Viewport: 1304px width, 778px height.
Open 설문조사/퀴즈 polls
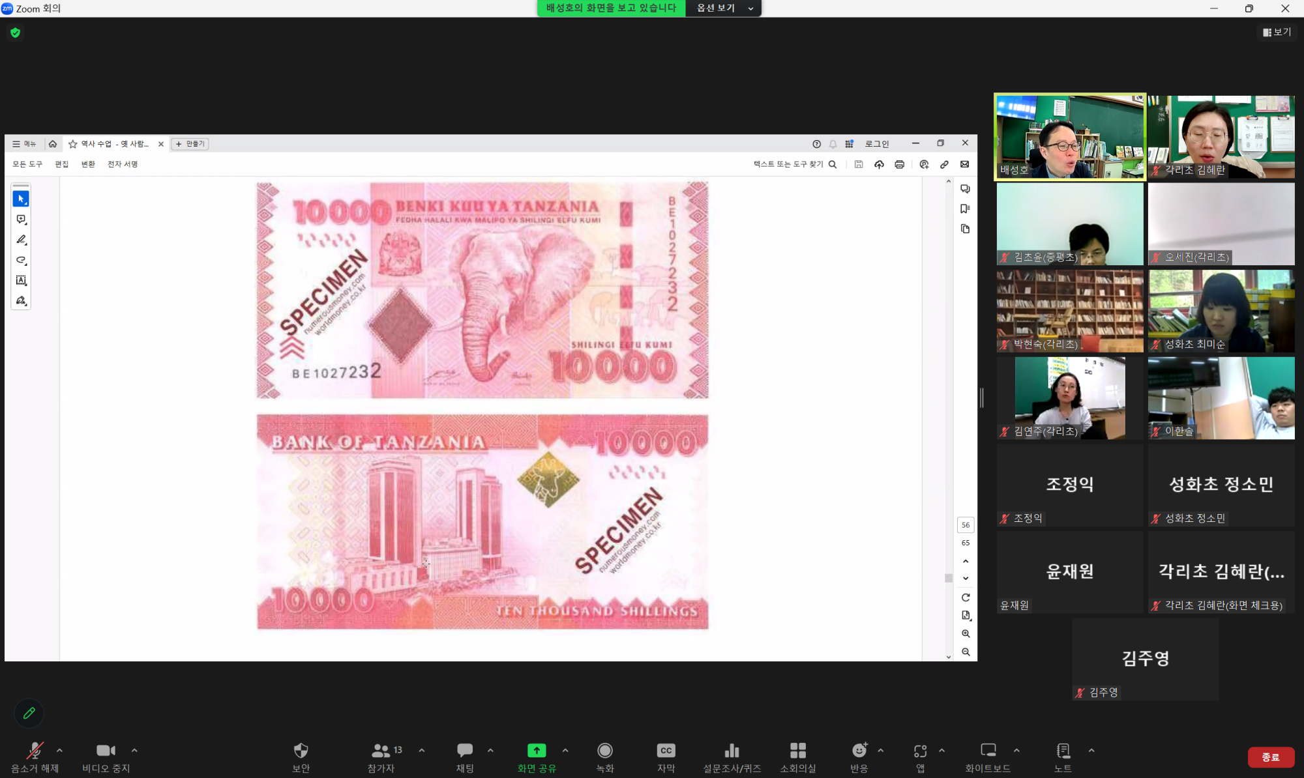coord(732,757)
